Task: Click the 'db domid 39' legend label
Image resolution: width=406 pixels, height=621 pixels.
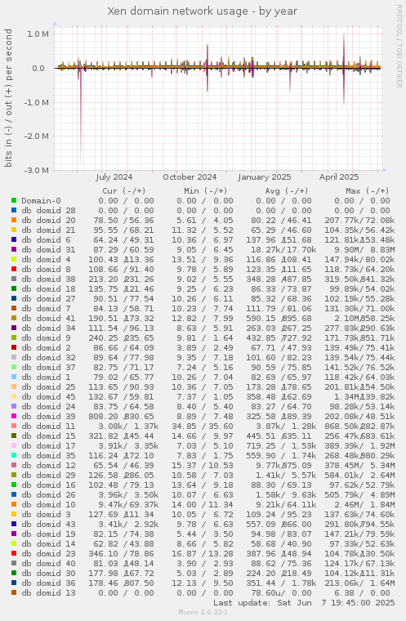Action: pos(48,417)
